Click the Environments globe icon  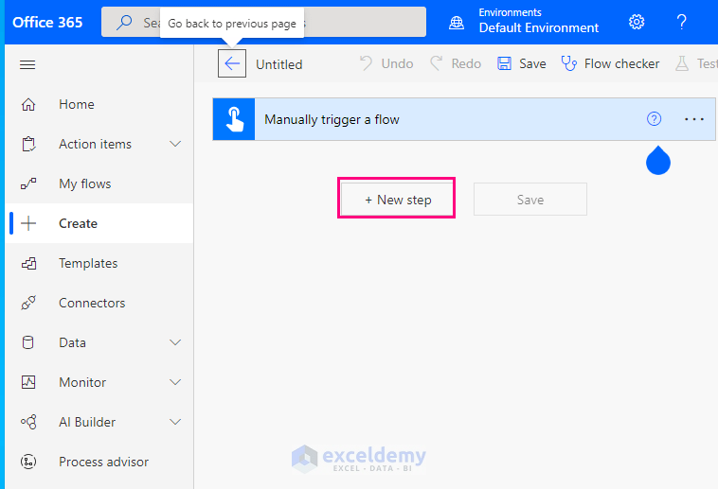coord(457,23)
